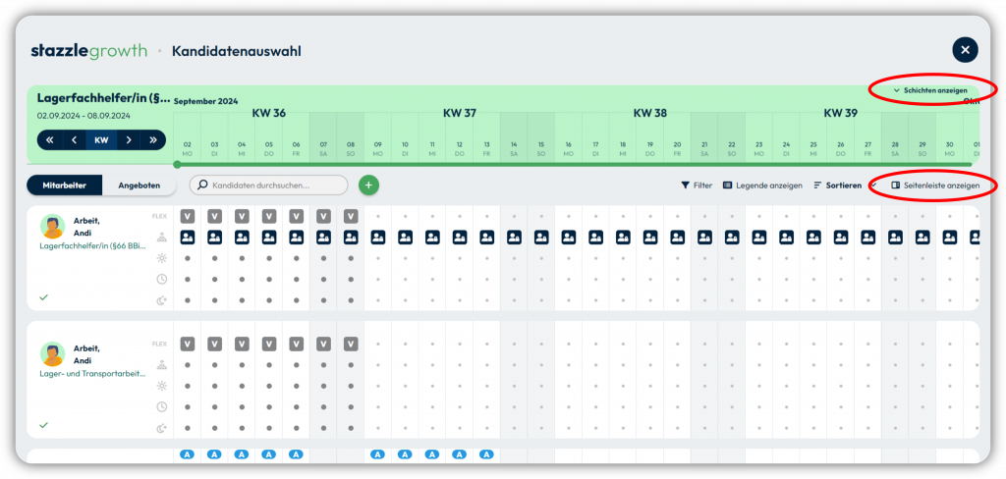Select the KW 37 week header

460,114
